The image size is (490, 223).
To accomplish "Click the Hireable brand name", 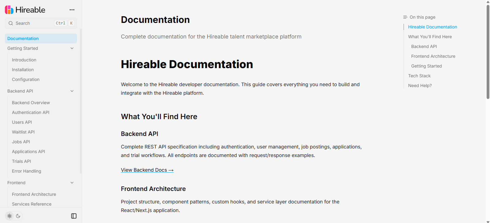I will coord(30,10).
